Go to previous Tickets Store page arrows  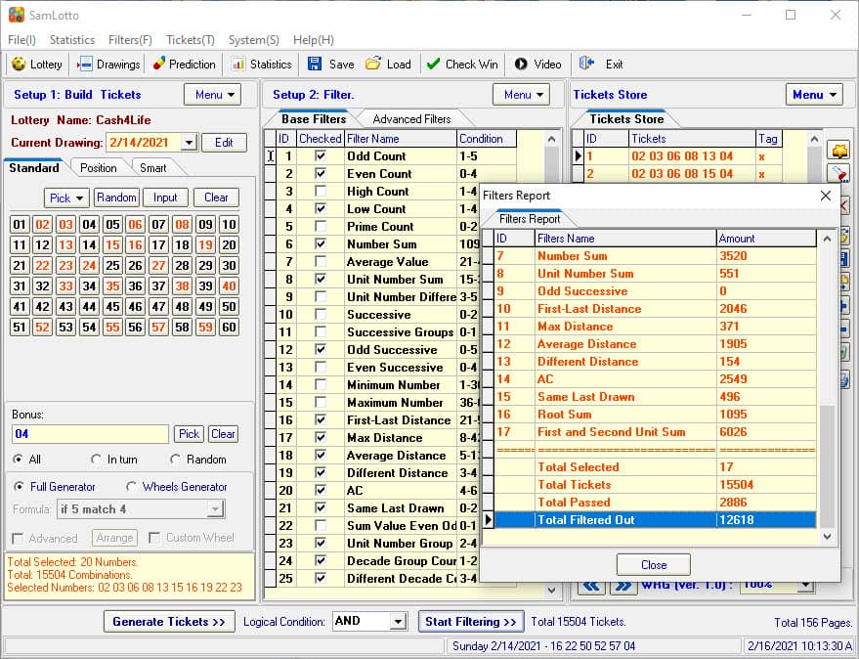[590, 586]
